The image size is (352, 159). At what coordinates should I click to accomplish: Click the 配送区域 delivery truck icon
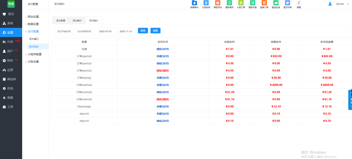[x=276, y=3]
